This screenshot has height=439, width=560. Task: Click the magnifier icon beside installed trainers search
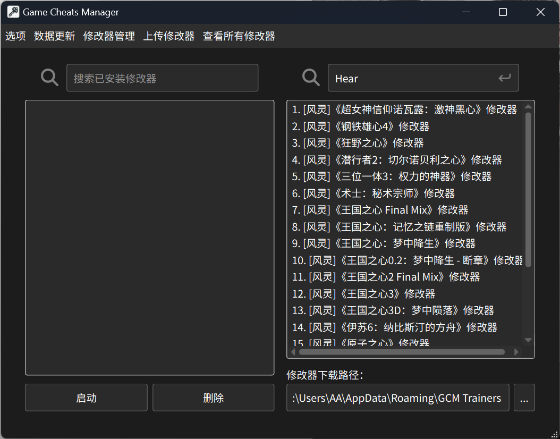click(49, 78)
